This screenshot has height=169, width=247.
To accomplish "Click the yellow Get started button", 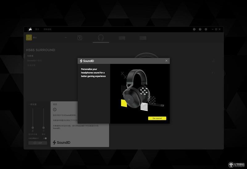I will (157, 118).
